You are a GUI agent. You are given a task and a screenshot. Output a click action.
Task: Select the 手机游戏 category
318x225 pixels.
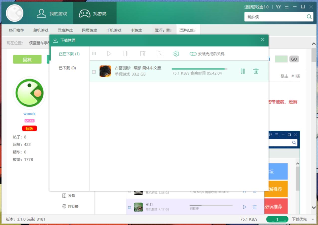point(114,30)
